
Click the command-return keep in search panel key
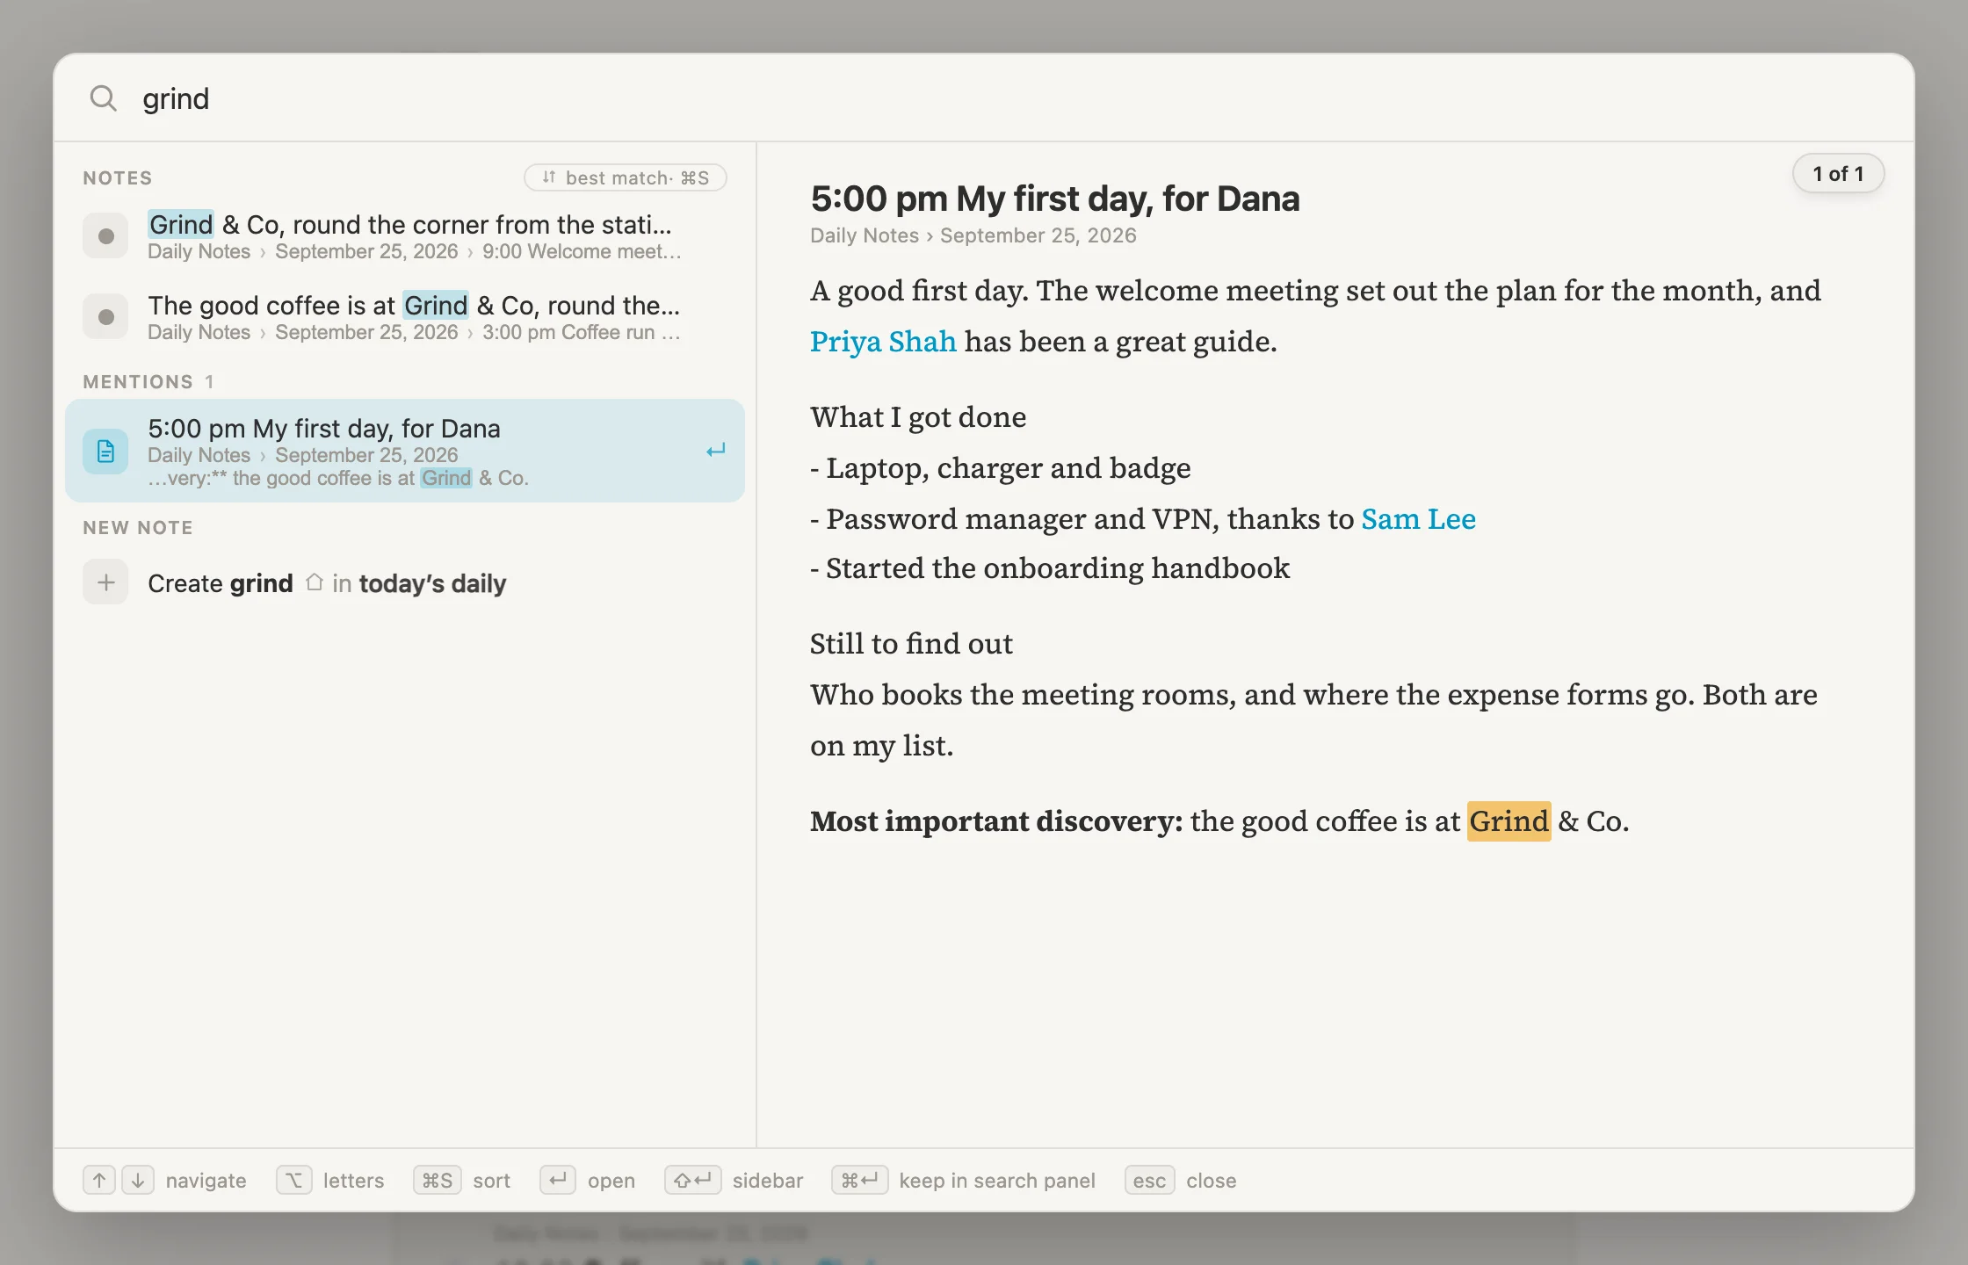(x=860, y=1180)
